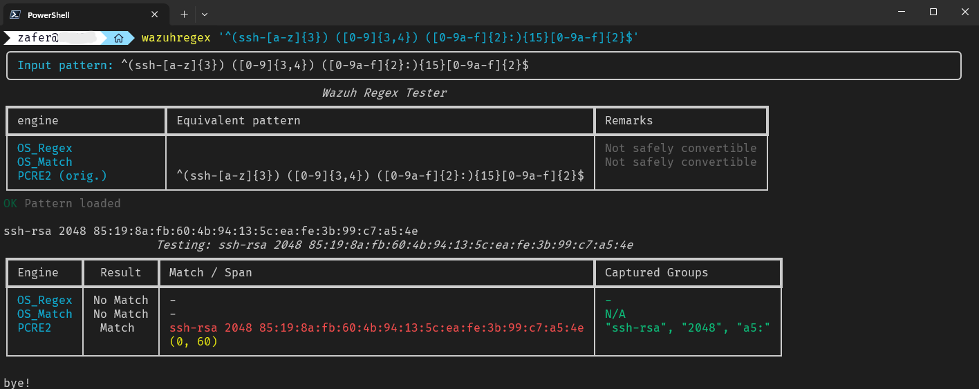Click PCRE2 in the results table

[35, 328]
